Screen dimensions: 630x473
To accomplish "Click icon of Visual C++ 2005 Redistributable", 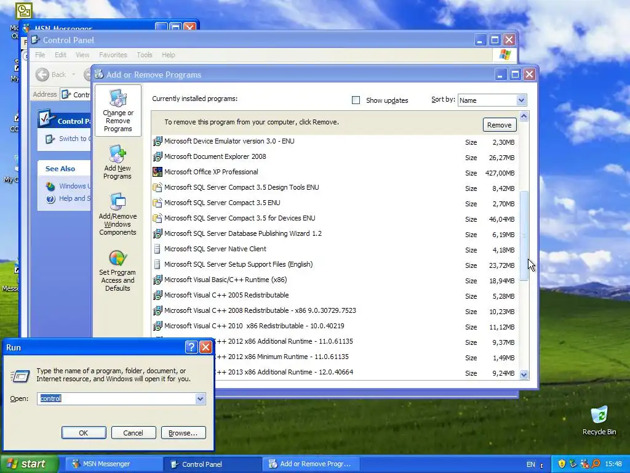I will [x=157, y=295].
